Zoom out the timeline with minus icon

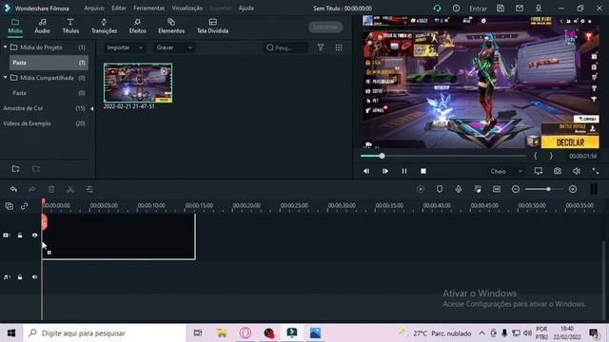click(x=516, y=189)
